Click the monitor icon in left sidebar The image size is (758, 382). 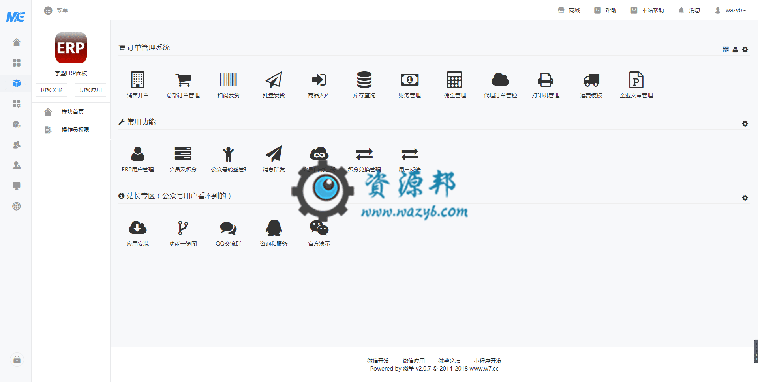pyautogui.click(x=17, y=186)
